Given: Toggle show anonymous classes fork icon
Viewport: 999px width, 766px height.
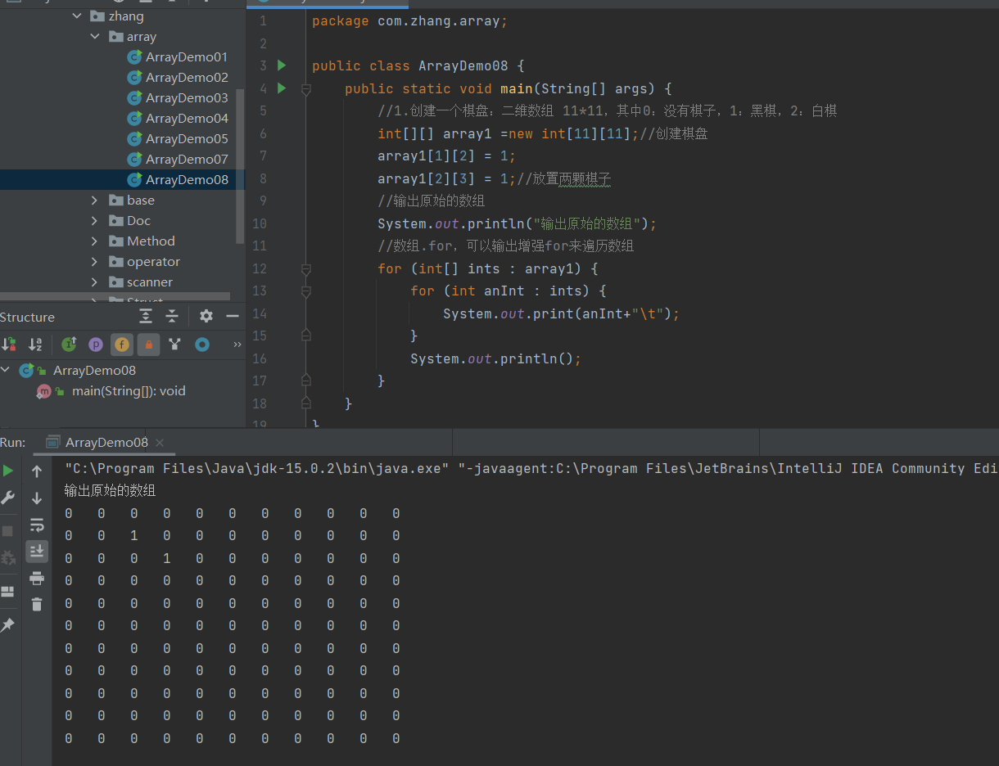Looking at the screenshot, I should [x=174, y=345].
